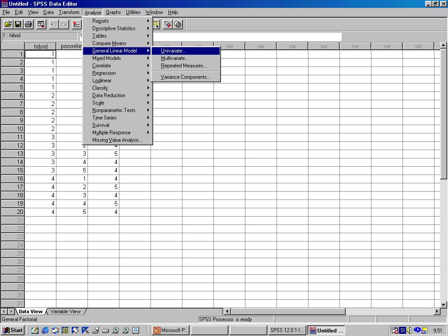Screen dimensions: 448x336
Task: Click hibrid cell in row 1
Action: pos(41,54)
